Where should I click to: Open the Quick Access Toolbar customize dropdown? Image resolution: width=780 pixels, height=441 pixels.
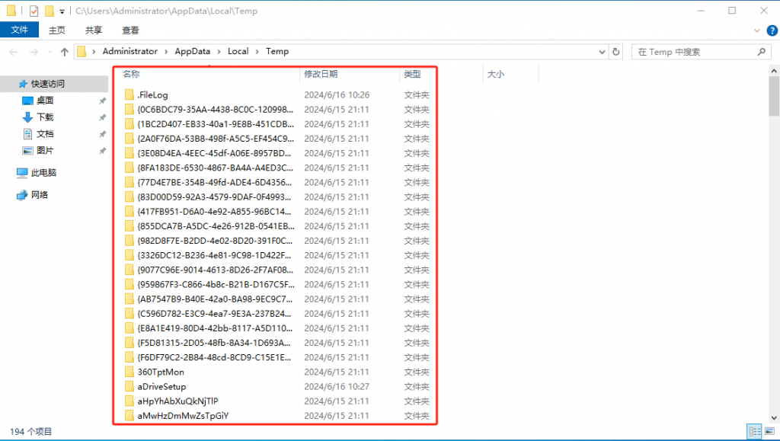click(x=62, y=11)
